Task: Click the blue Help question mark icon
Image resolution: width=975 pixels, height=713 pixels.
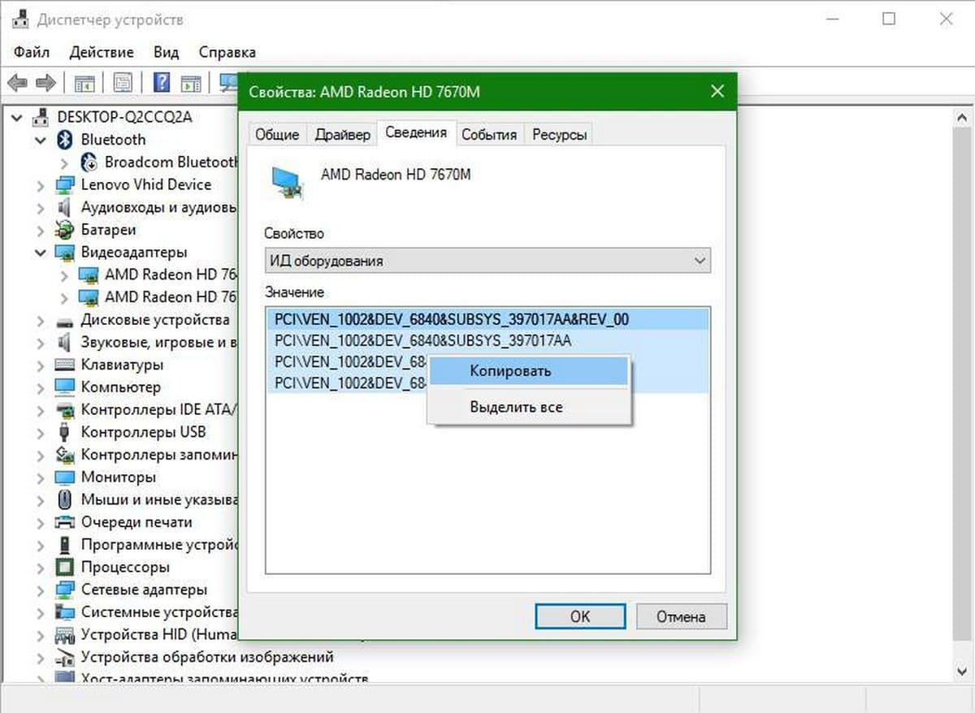Action: pos(162,83)
